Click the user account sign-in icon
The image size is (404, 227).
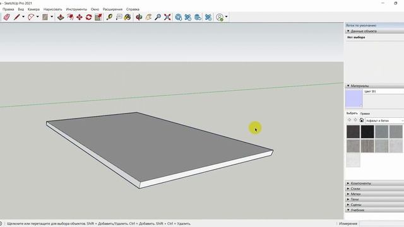tap(220, 17)
